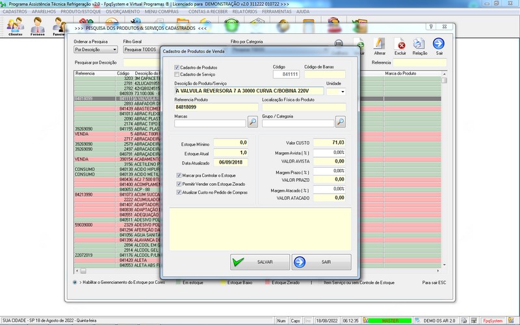Open the Relação report icon
Screen dimensions: 520x325
coord(419,46)
